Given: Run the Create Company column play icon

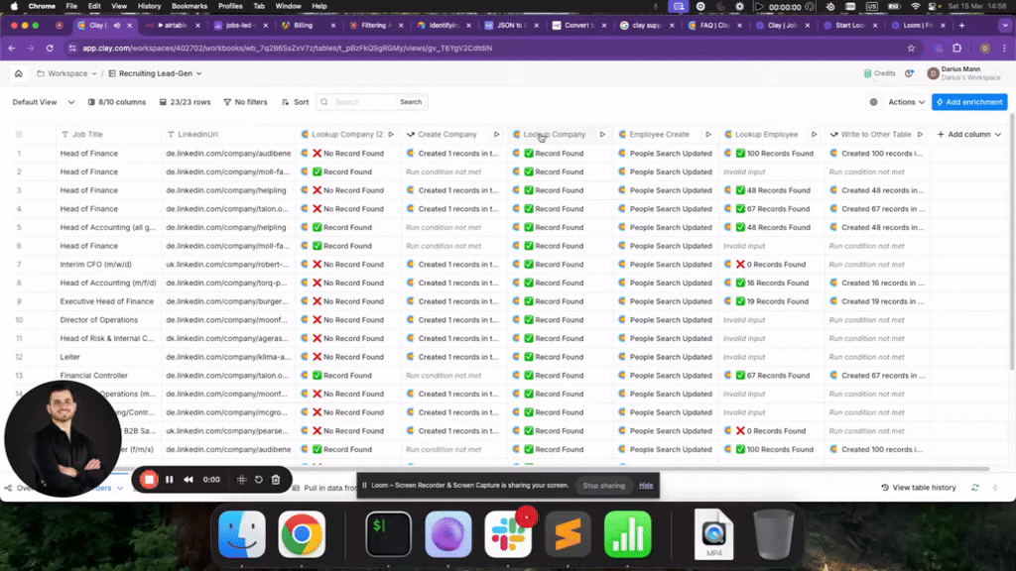Looking at the screenshot, I should [x=497, y=134].
